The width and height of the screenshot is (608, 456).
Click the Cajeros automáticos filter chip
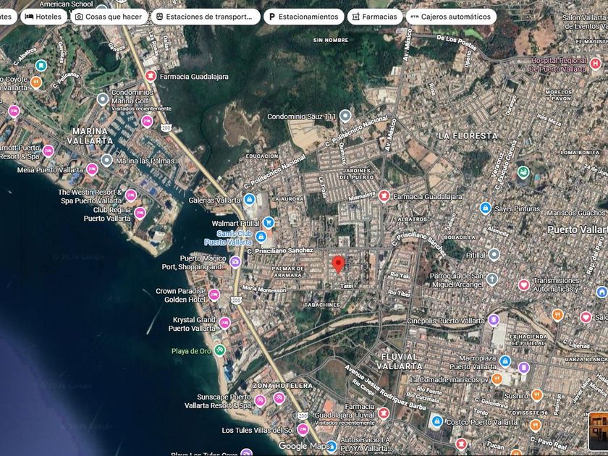point(451,17)
